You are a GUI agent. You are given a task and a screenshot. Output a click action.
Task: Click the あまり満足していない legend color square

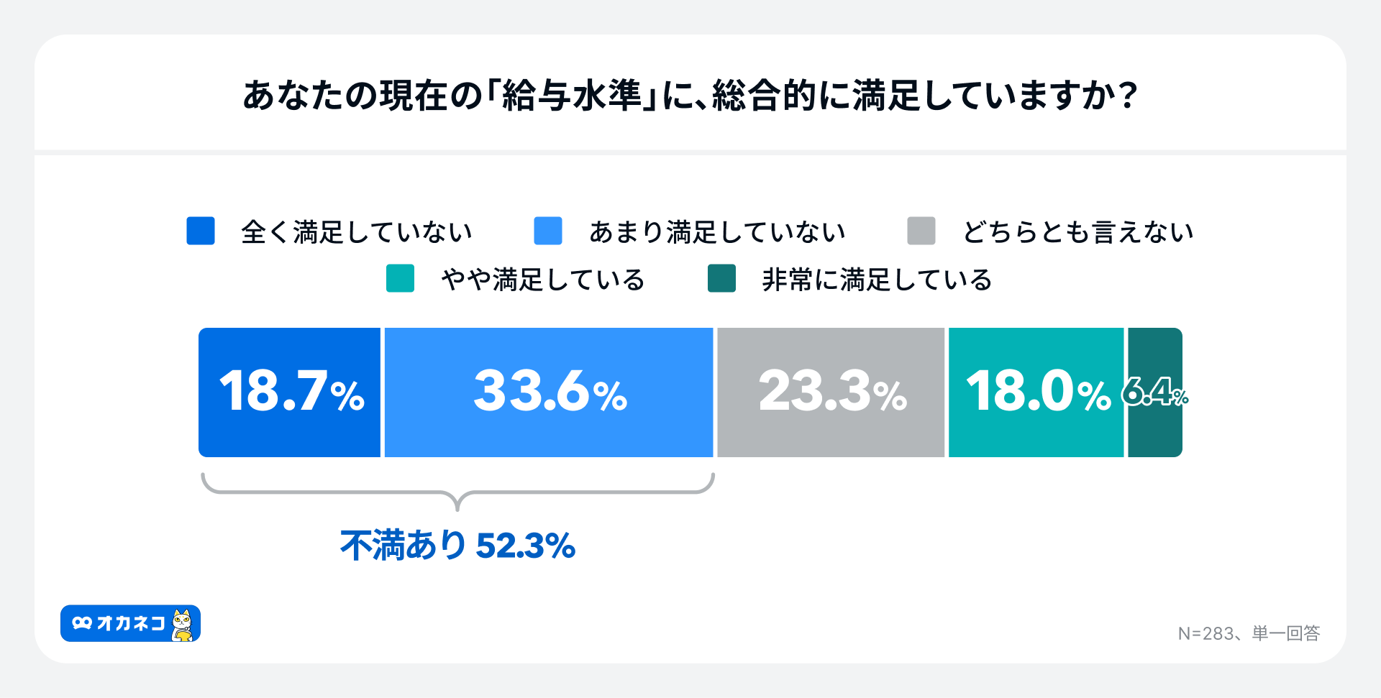548,231
